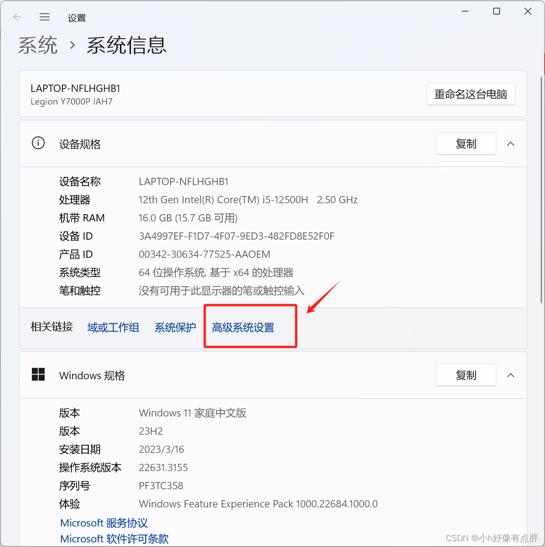Click the 设备名称 label
Viewport: 545px width, 547px height.
click(80, 181)
